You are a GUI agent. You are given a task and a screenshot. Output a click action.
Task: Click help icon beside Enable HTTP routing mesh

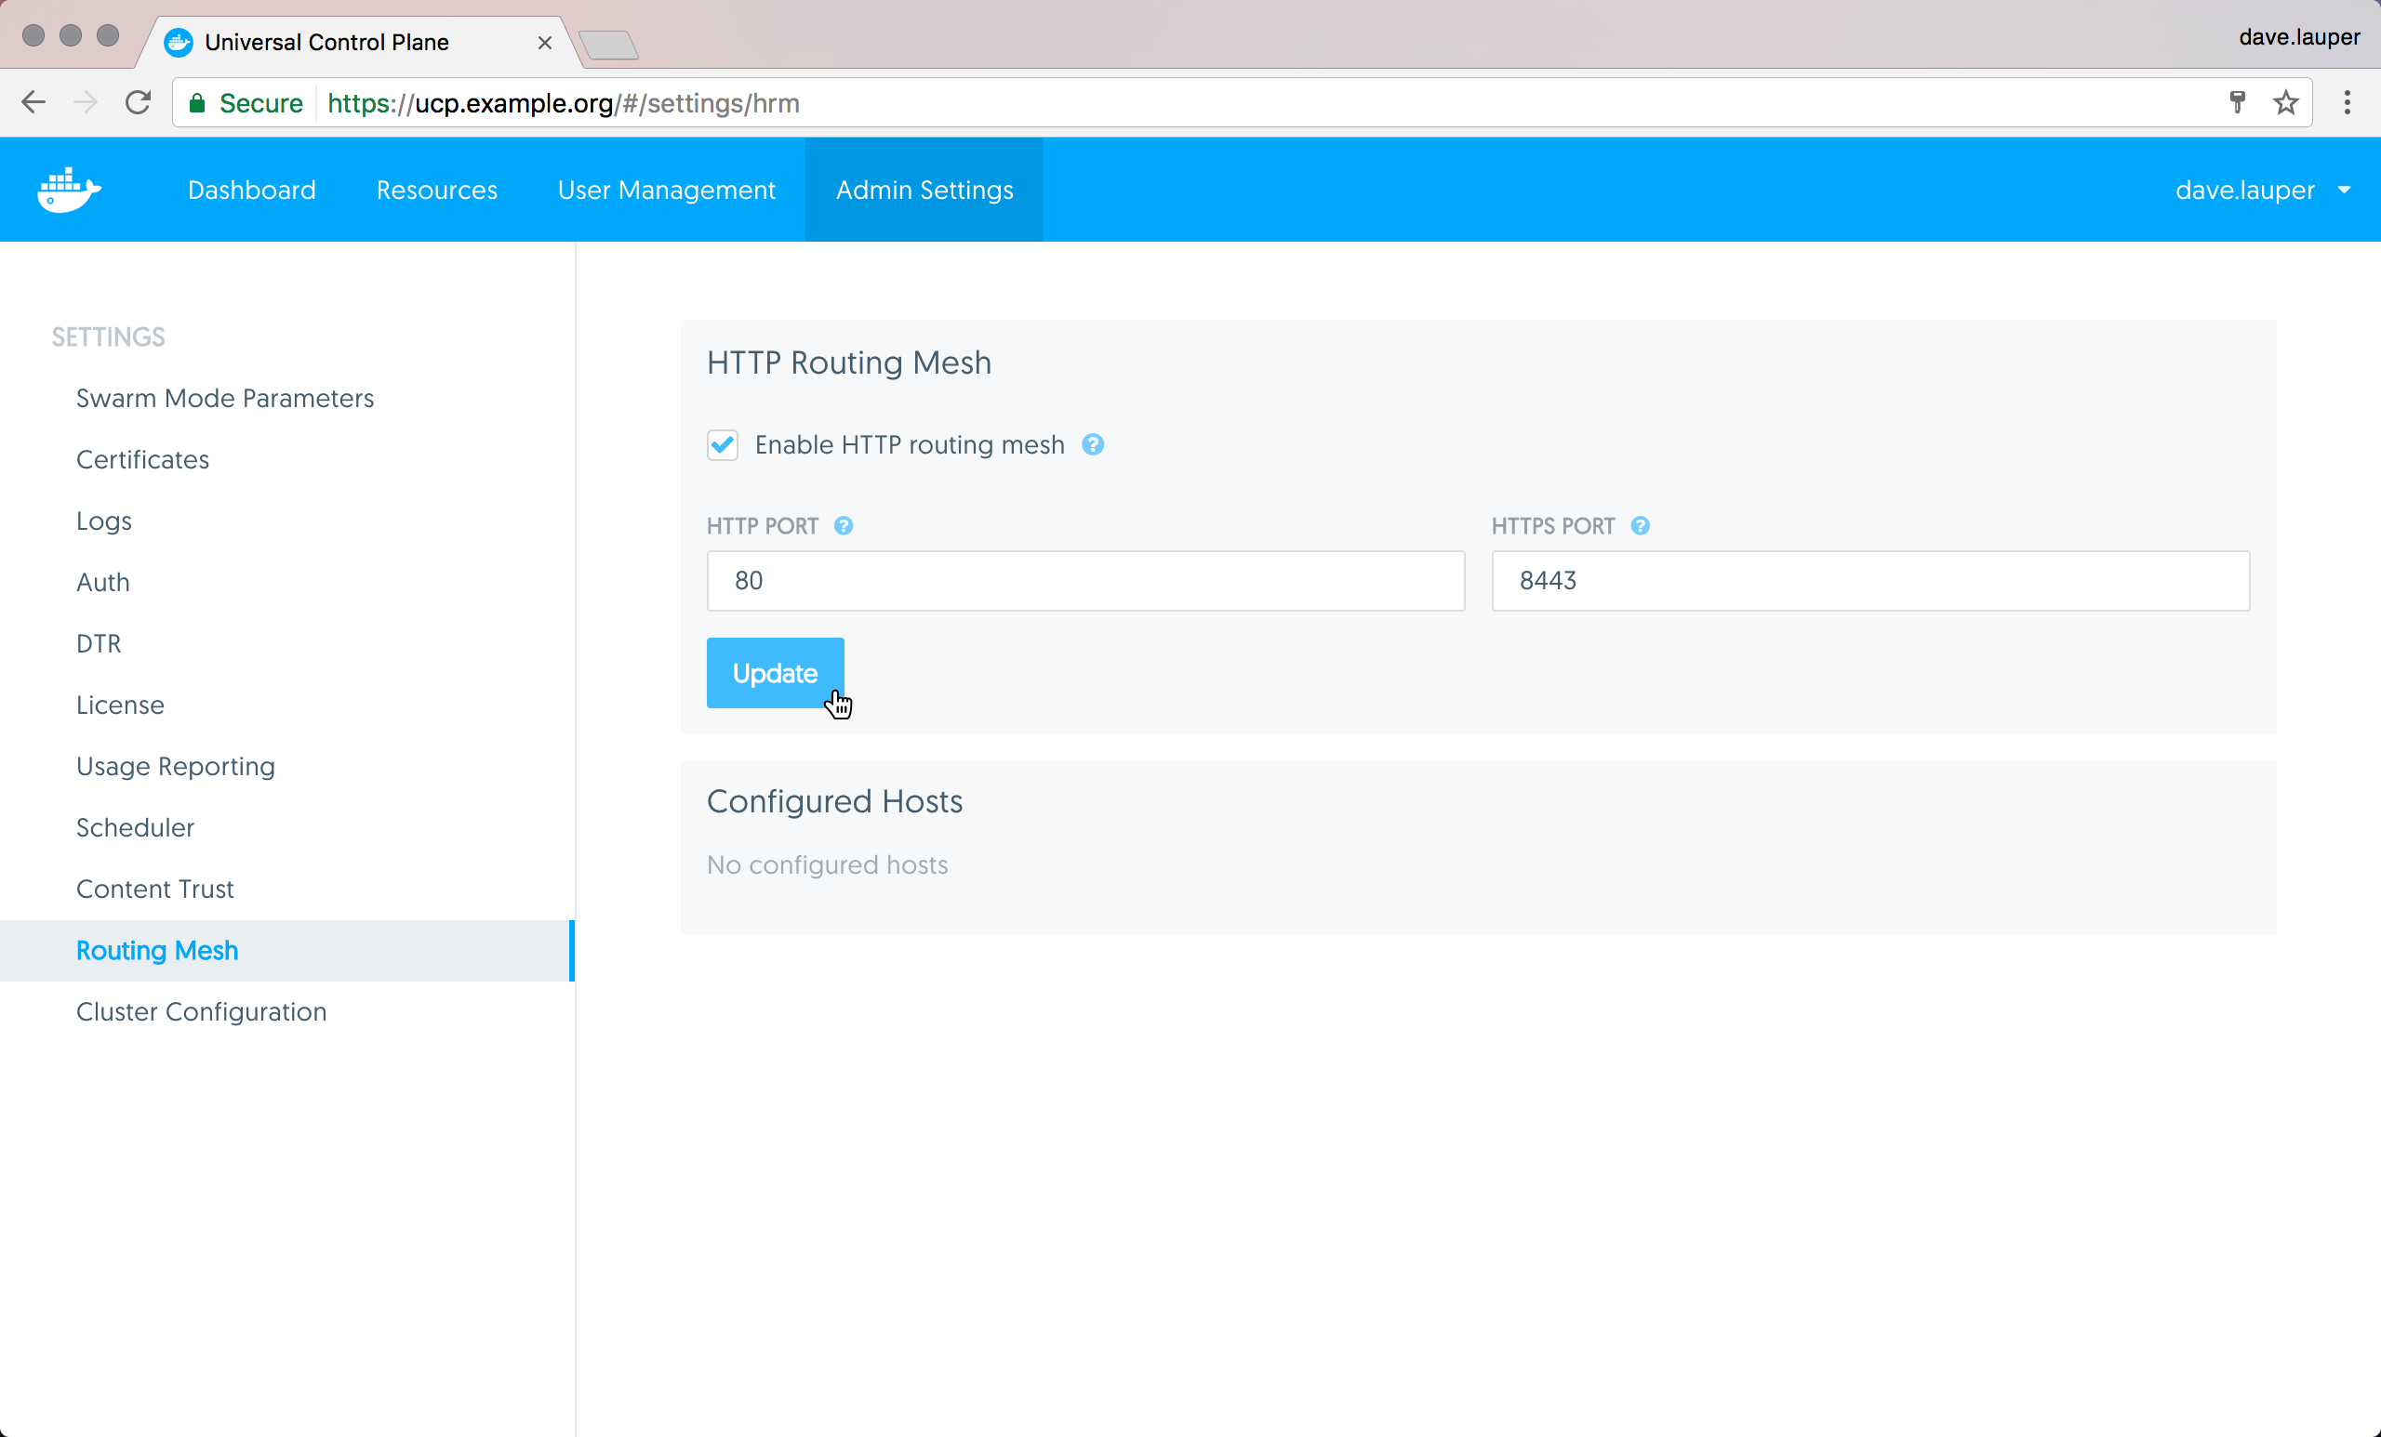[1092, 444]
